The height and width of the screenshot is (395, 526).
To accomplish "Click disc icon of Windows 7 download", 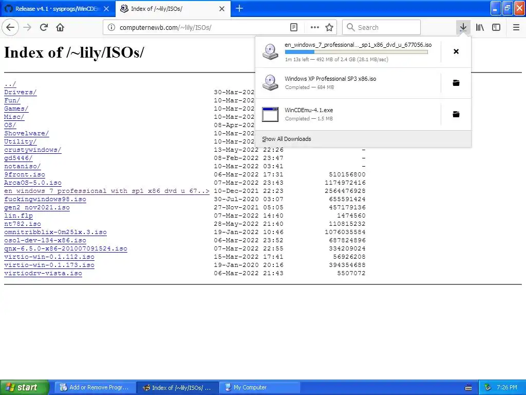I will 270,52.
